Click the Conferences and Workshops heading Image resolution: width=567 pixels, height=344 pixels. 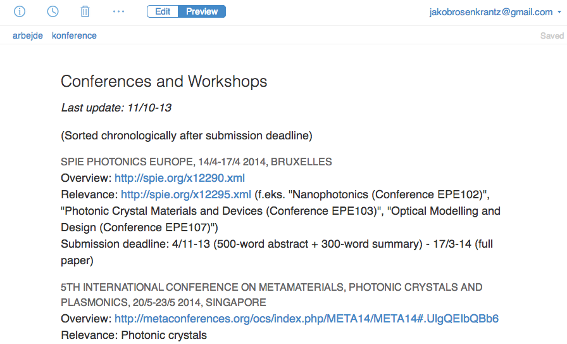pyautogui.click(x=164, y=81)
